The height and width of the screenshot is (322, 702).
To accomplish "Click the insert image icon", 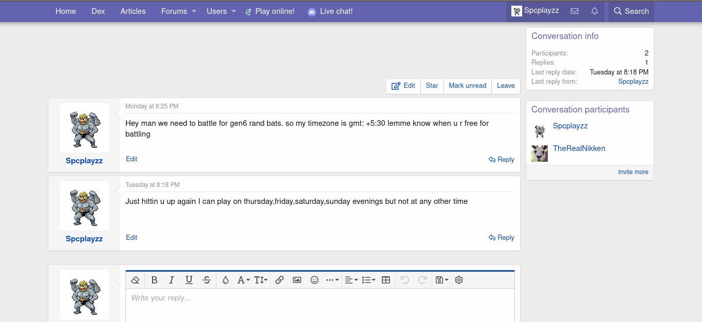I will click(x=297, y=280).
